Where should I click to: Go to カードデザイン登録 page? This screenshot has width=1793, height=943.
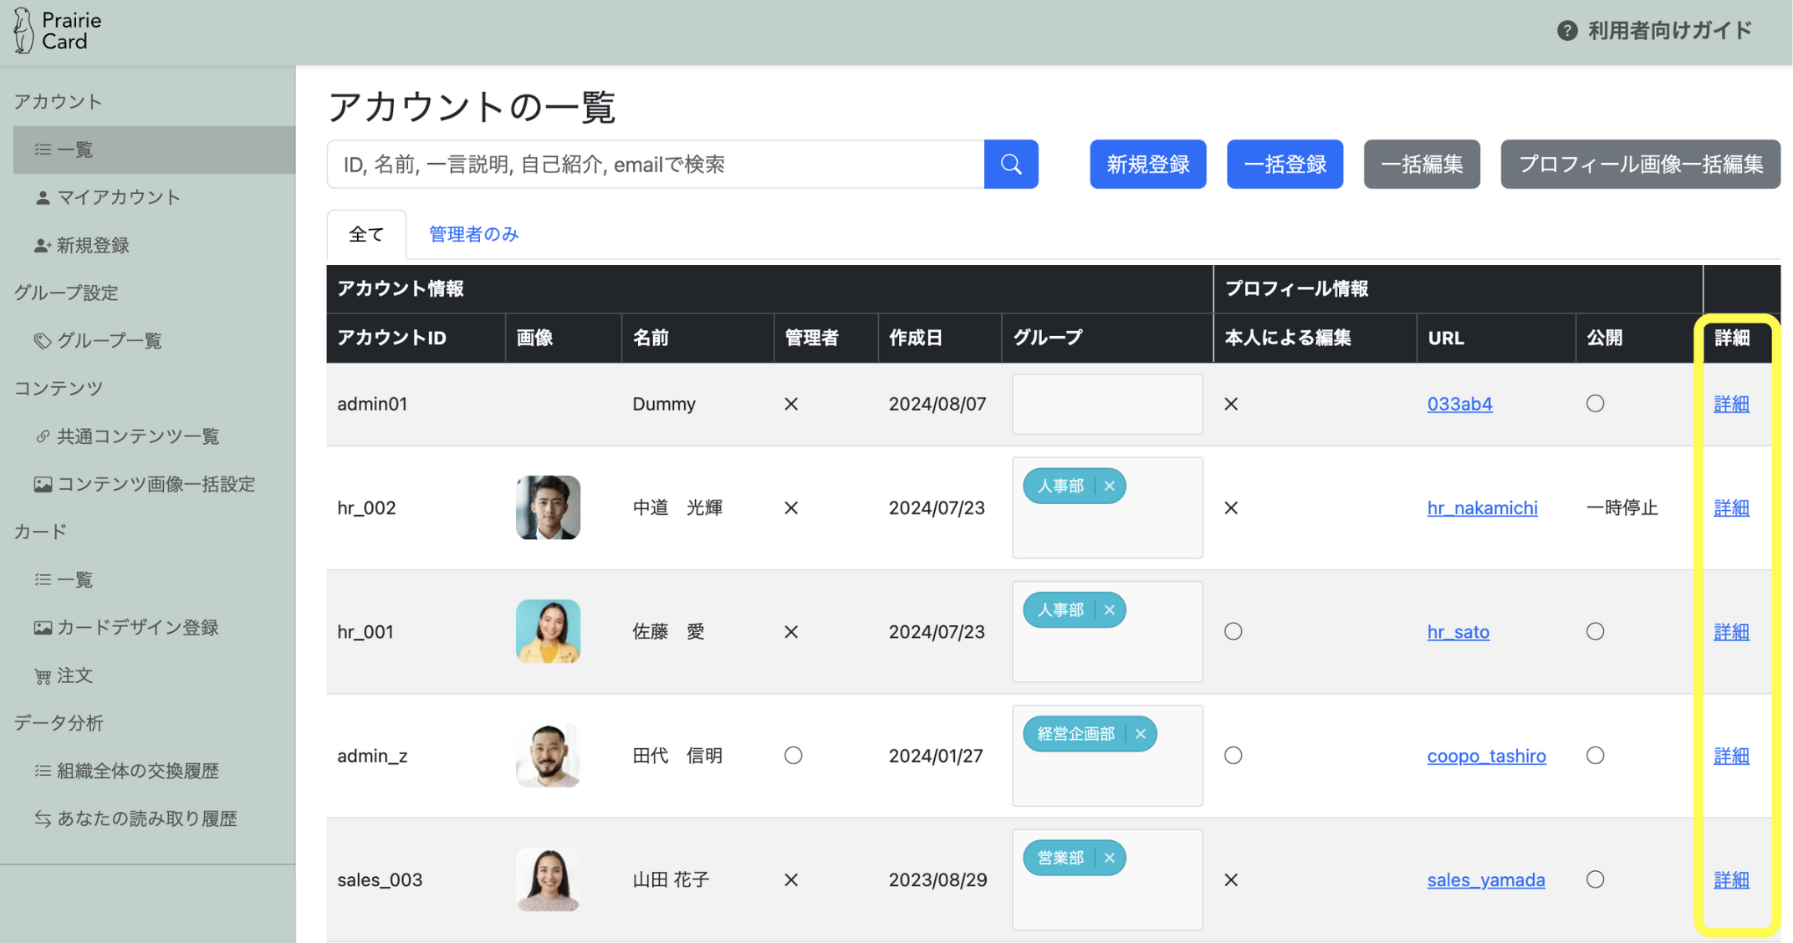137,627
